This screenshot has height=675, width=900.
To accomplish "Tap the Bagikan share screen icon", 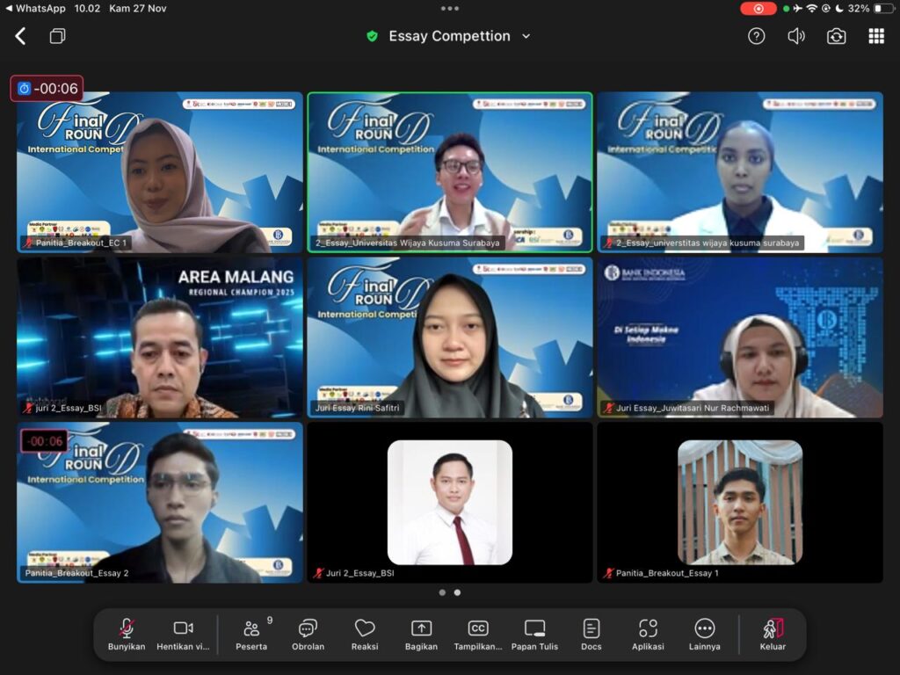I will pos(421,634).
